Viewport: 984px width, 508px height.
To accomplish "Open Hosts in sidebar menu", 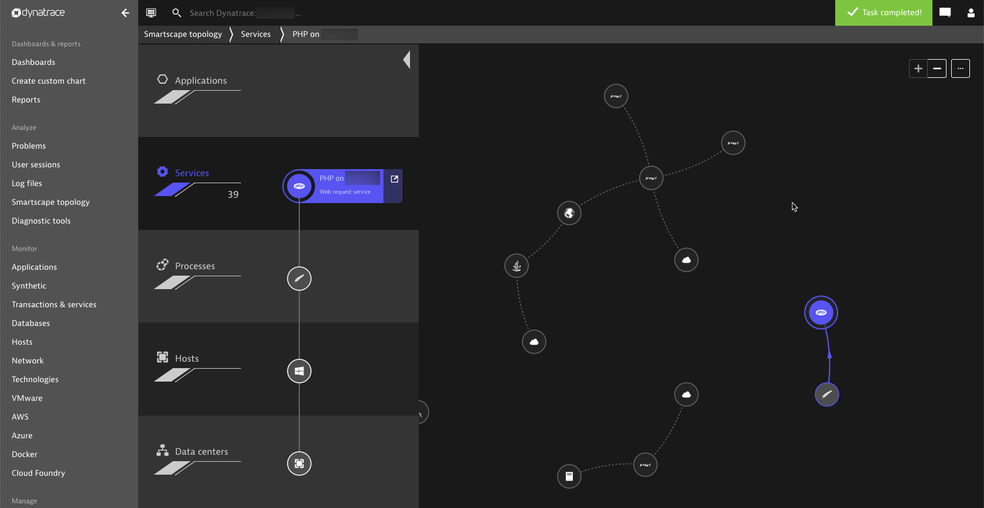I will coord(22,342).
